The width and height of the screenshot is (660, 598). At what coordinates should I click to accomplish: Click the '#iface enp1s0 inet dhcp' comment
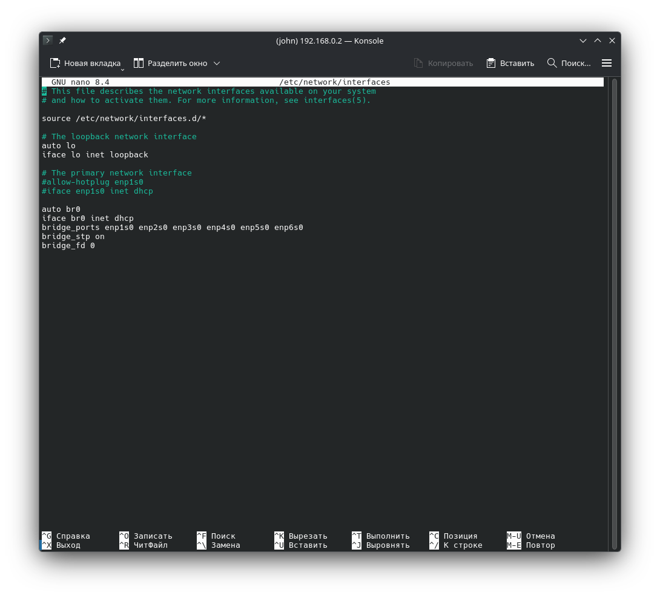97,191
